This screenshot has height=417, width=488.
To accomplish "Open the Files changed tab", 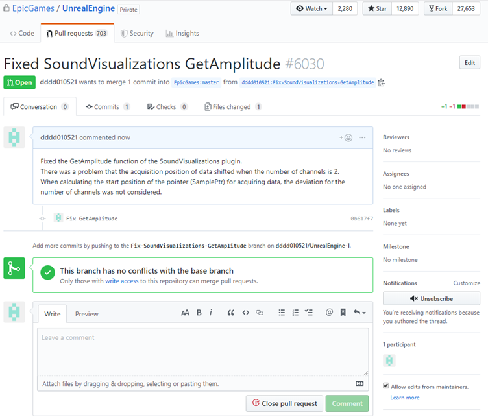I will (232, 107).
